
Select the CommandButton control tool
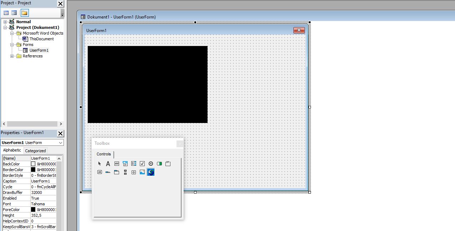[99, 172]
